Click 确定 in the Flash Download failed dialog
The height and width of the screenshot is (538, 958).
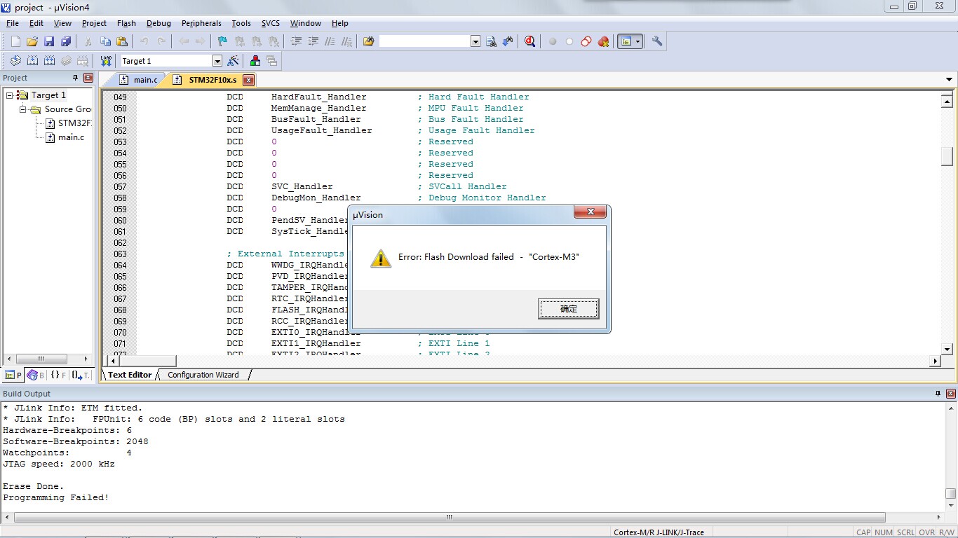coord(569,309)
